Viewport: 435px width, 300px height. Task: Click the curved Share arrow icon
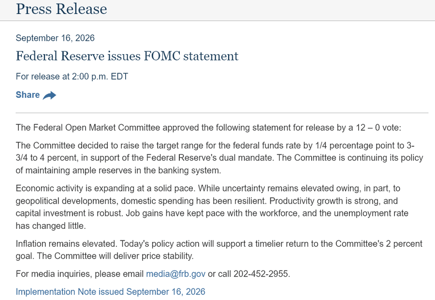coord(49,95)
